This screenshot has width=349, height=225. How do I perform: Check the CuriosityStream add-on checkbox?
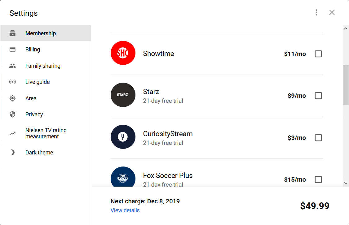(318, 138)
